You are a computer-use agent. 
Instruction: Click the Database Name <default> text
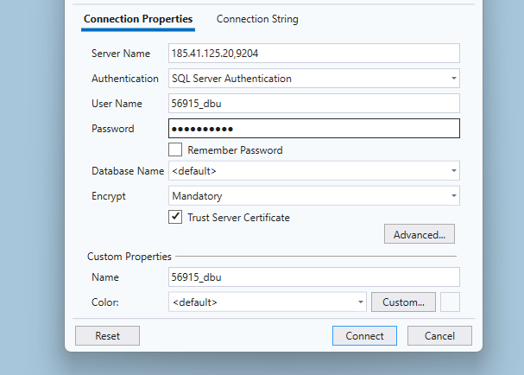pyautogui.click(x=194, y=171)
